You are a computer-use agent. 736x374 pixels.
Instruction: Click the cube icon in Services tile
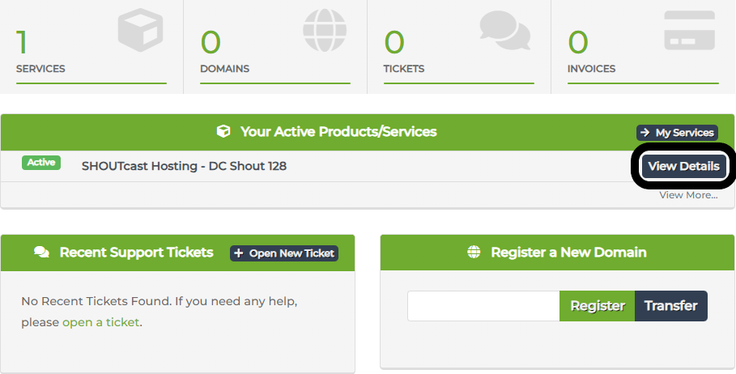point(140,30)
